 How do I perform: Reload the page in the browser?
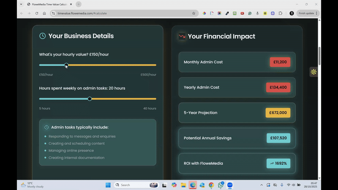point(37,13)
